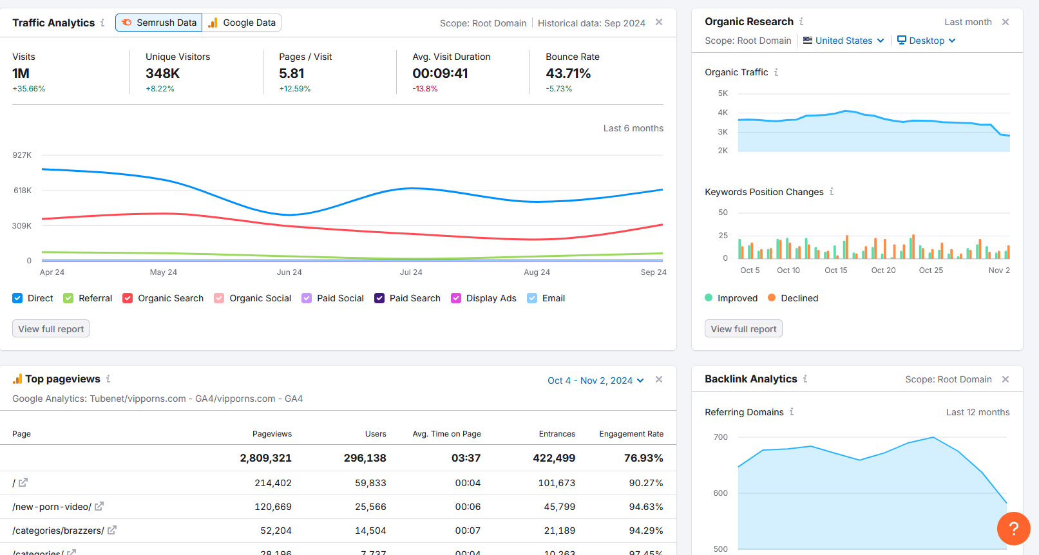
Task: Sort table by Pageviews column header
Action: coord(272,434)
